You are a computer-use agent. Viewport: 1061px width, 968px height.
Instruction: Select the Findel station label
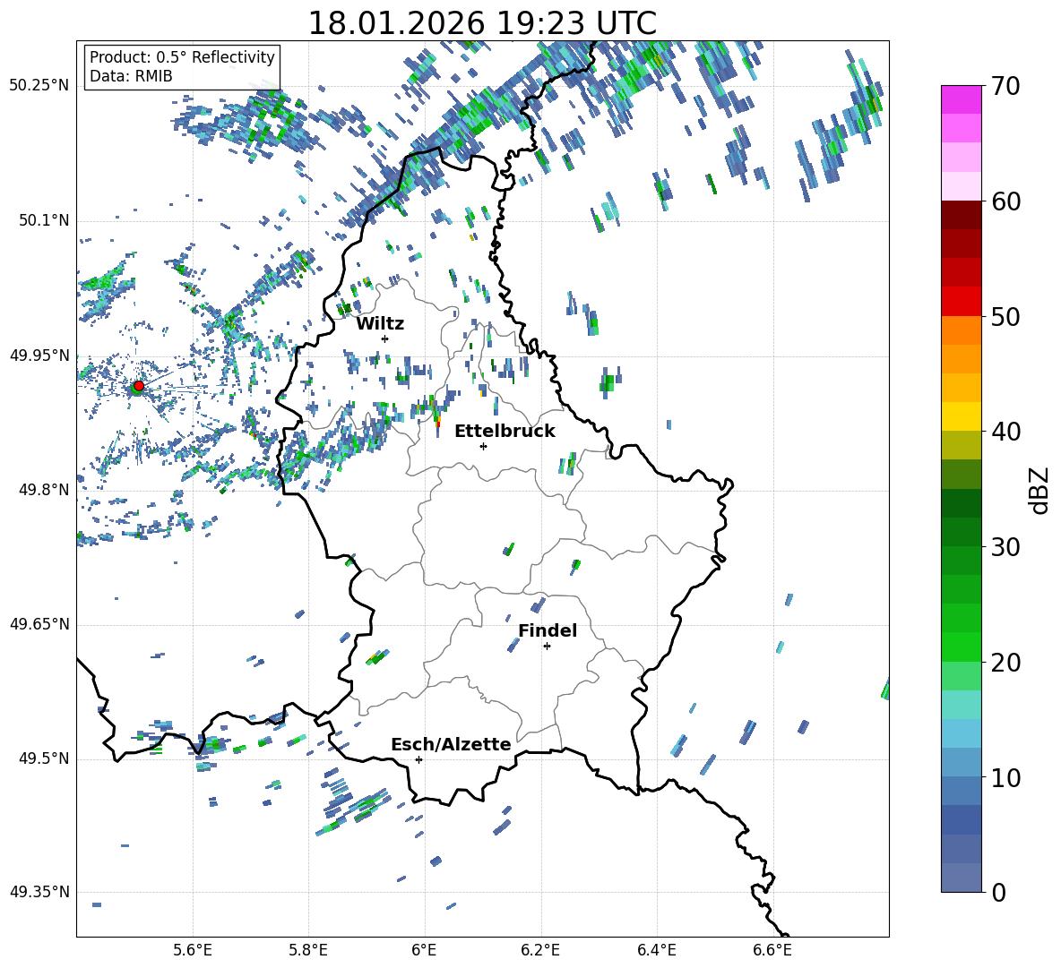pyautogui.click(x=547, y=630)
